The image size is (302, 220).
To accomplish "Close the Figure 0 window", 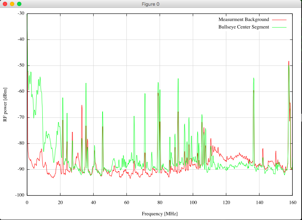I will point(5,4).
